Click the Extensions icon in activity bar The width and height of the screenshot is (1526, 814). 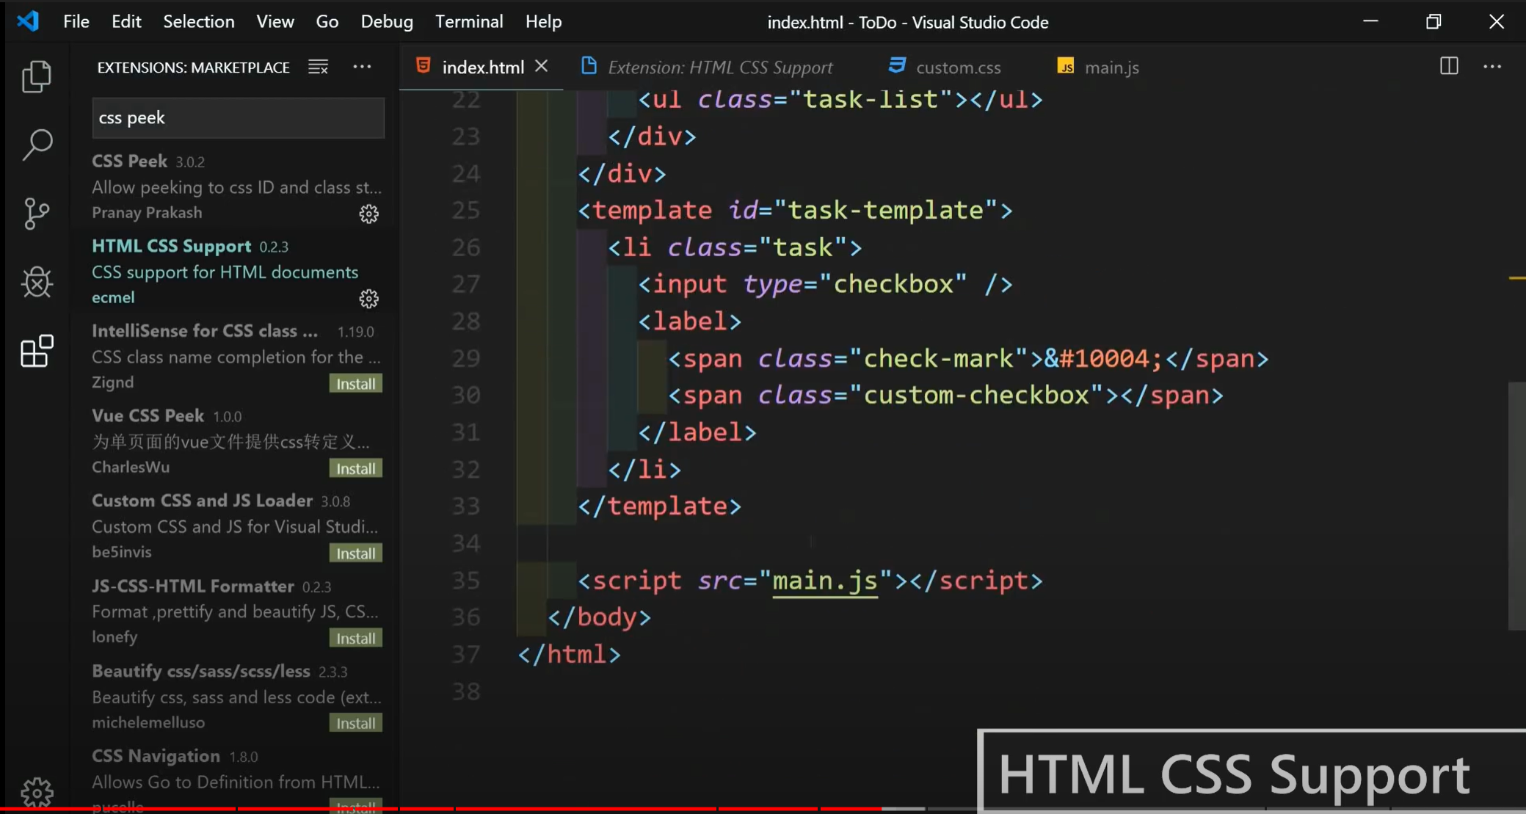pyautogui.click(x=37, y=351)
